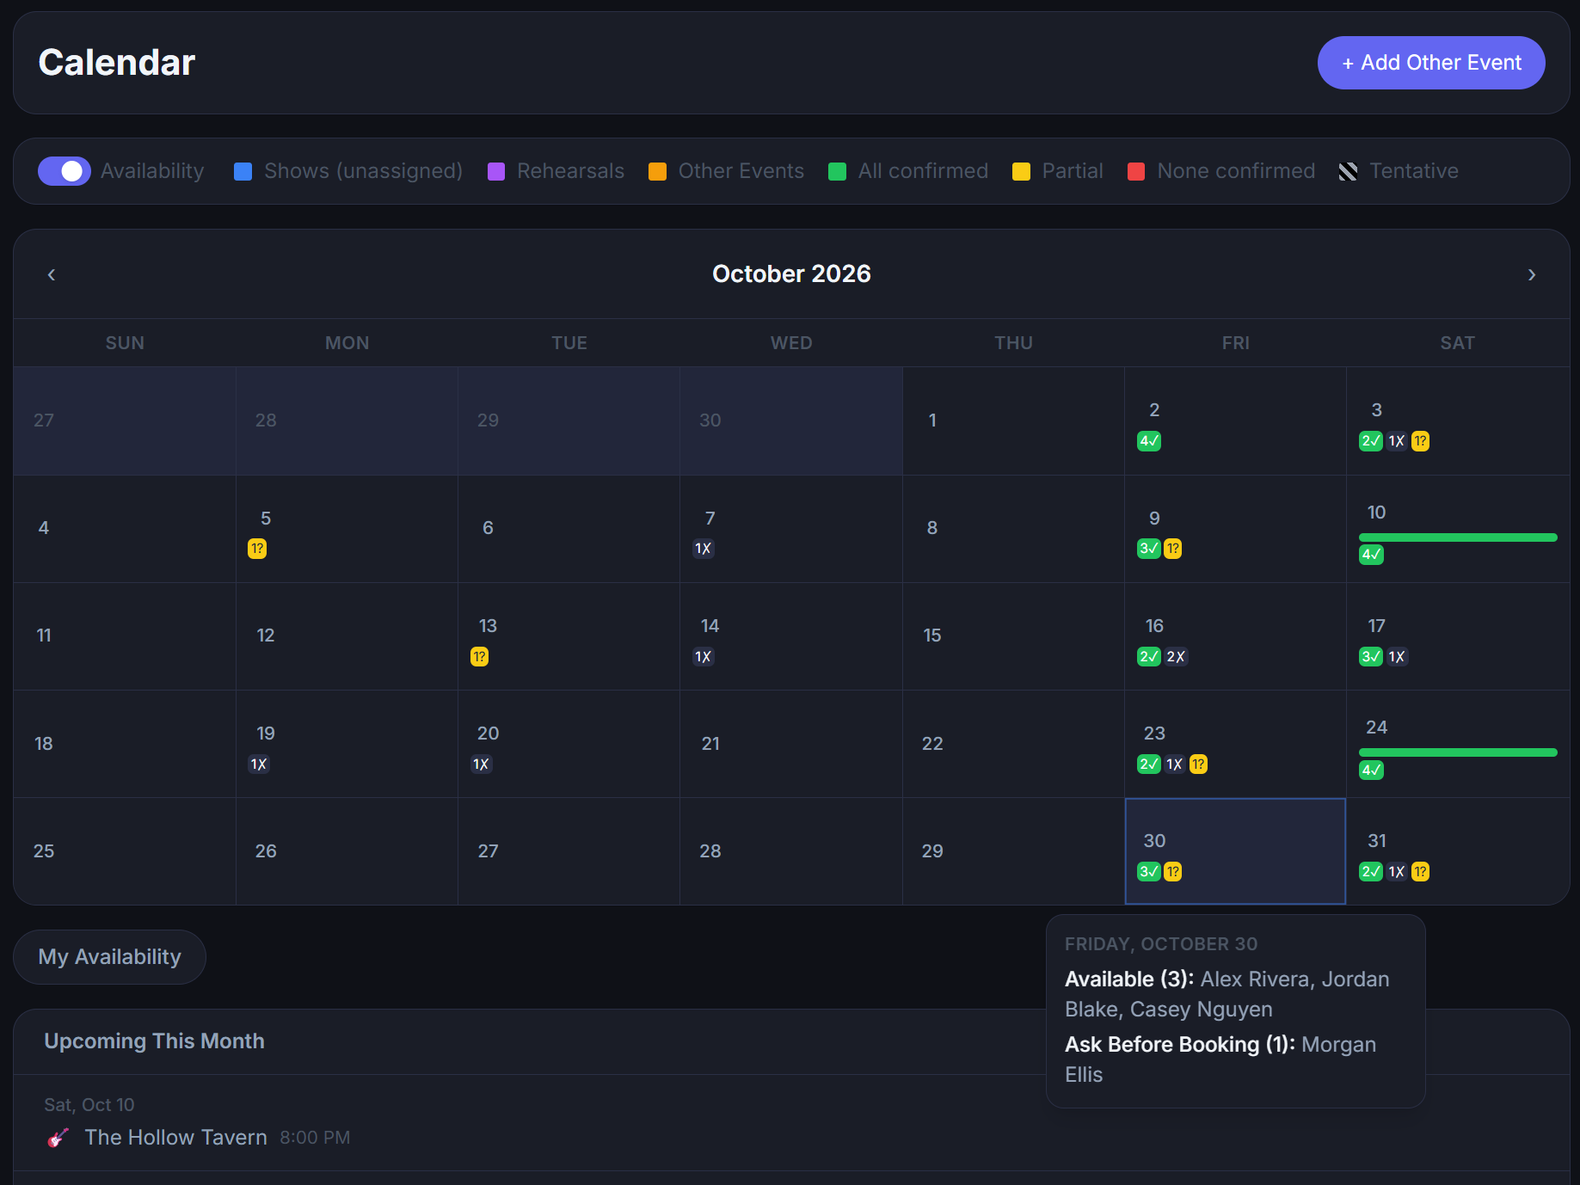
Task: Click the 3✓ badge on October 9
Action: 1149,549
